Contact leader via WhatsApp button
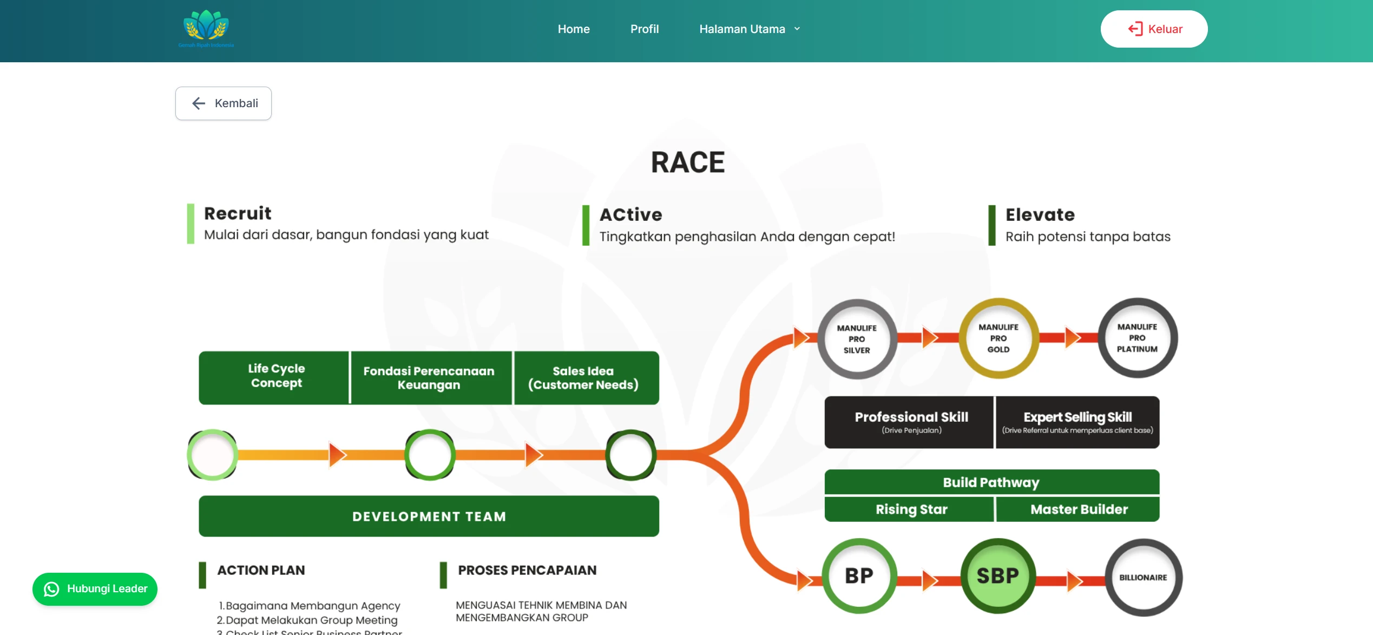 pos(95,588)
